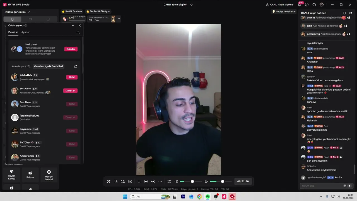
Task: Open the magic wand effects tool
Action: pos(108,181)
